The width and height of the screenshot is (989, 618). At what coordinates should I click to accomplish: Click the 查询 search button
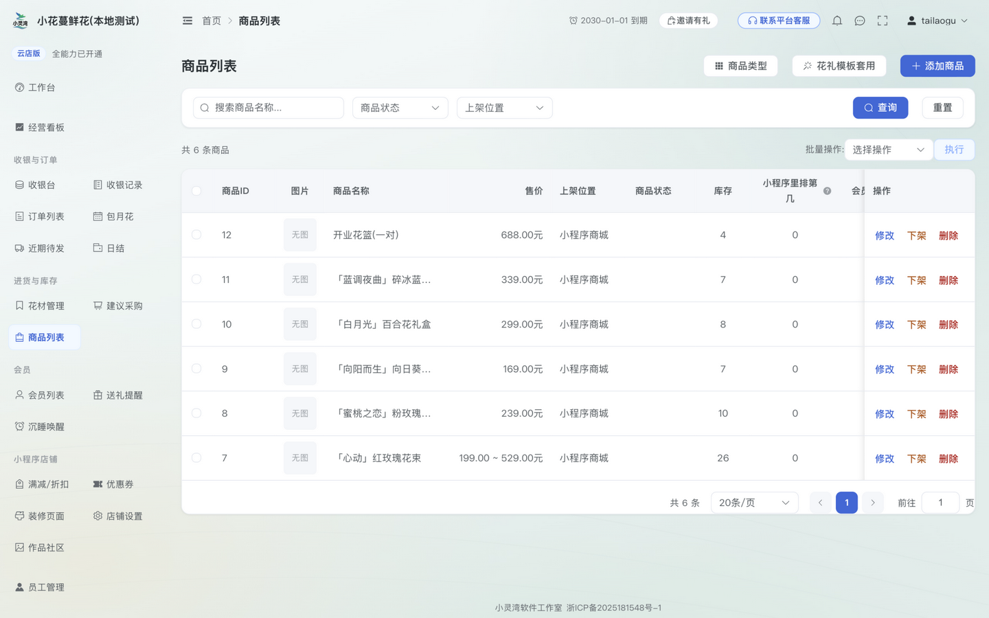coord(880,108)
